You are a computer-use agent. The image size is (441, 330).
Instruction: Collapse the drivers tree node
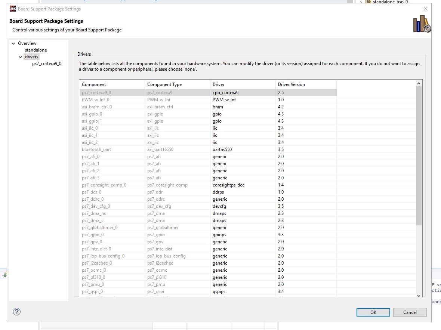point(21,57)
